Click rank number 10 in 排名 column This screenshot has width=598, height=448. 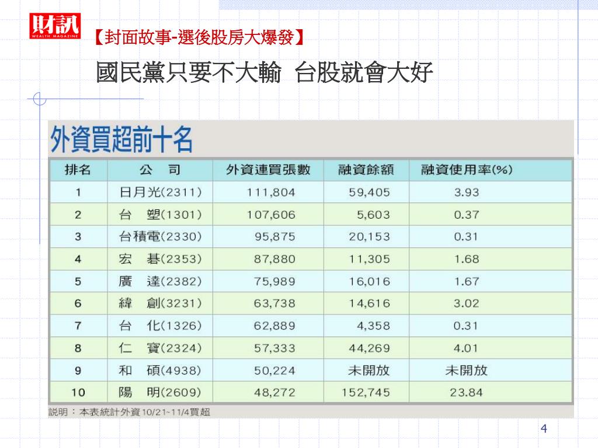78,393
